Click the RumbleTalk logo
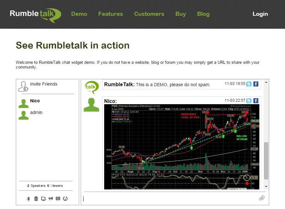This screenshot has width=285, height=209. (35, 15)
